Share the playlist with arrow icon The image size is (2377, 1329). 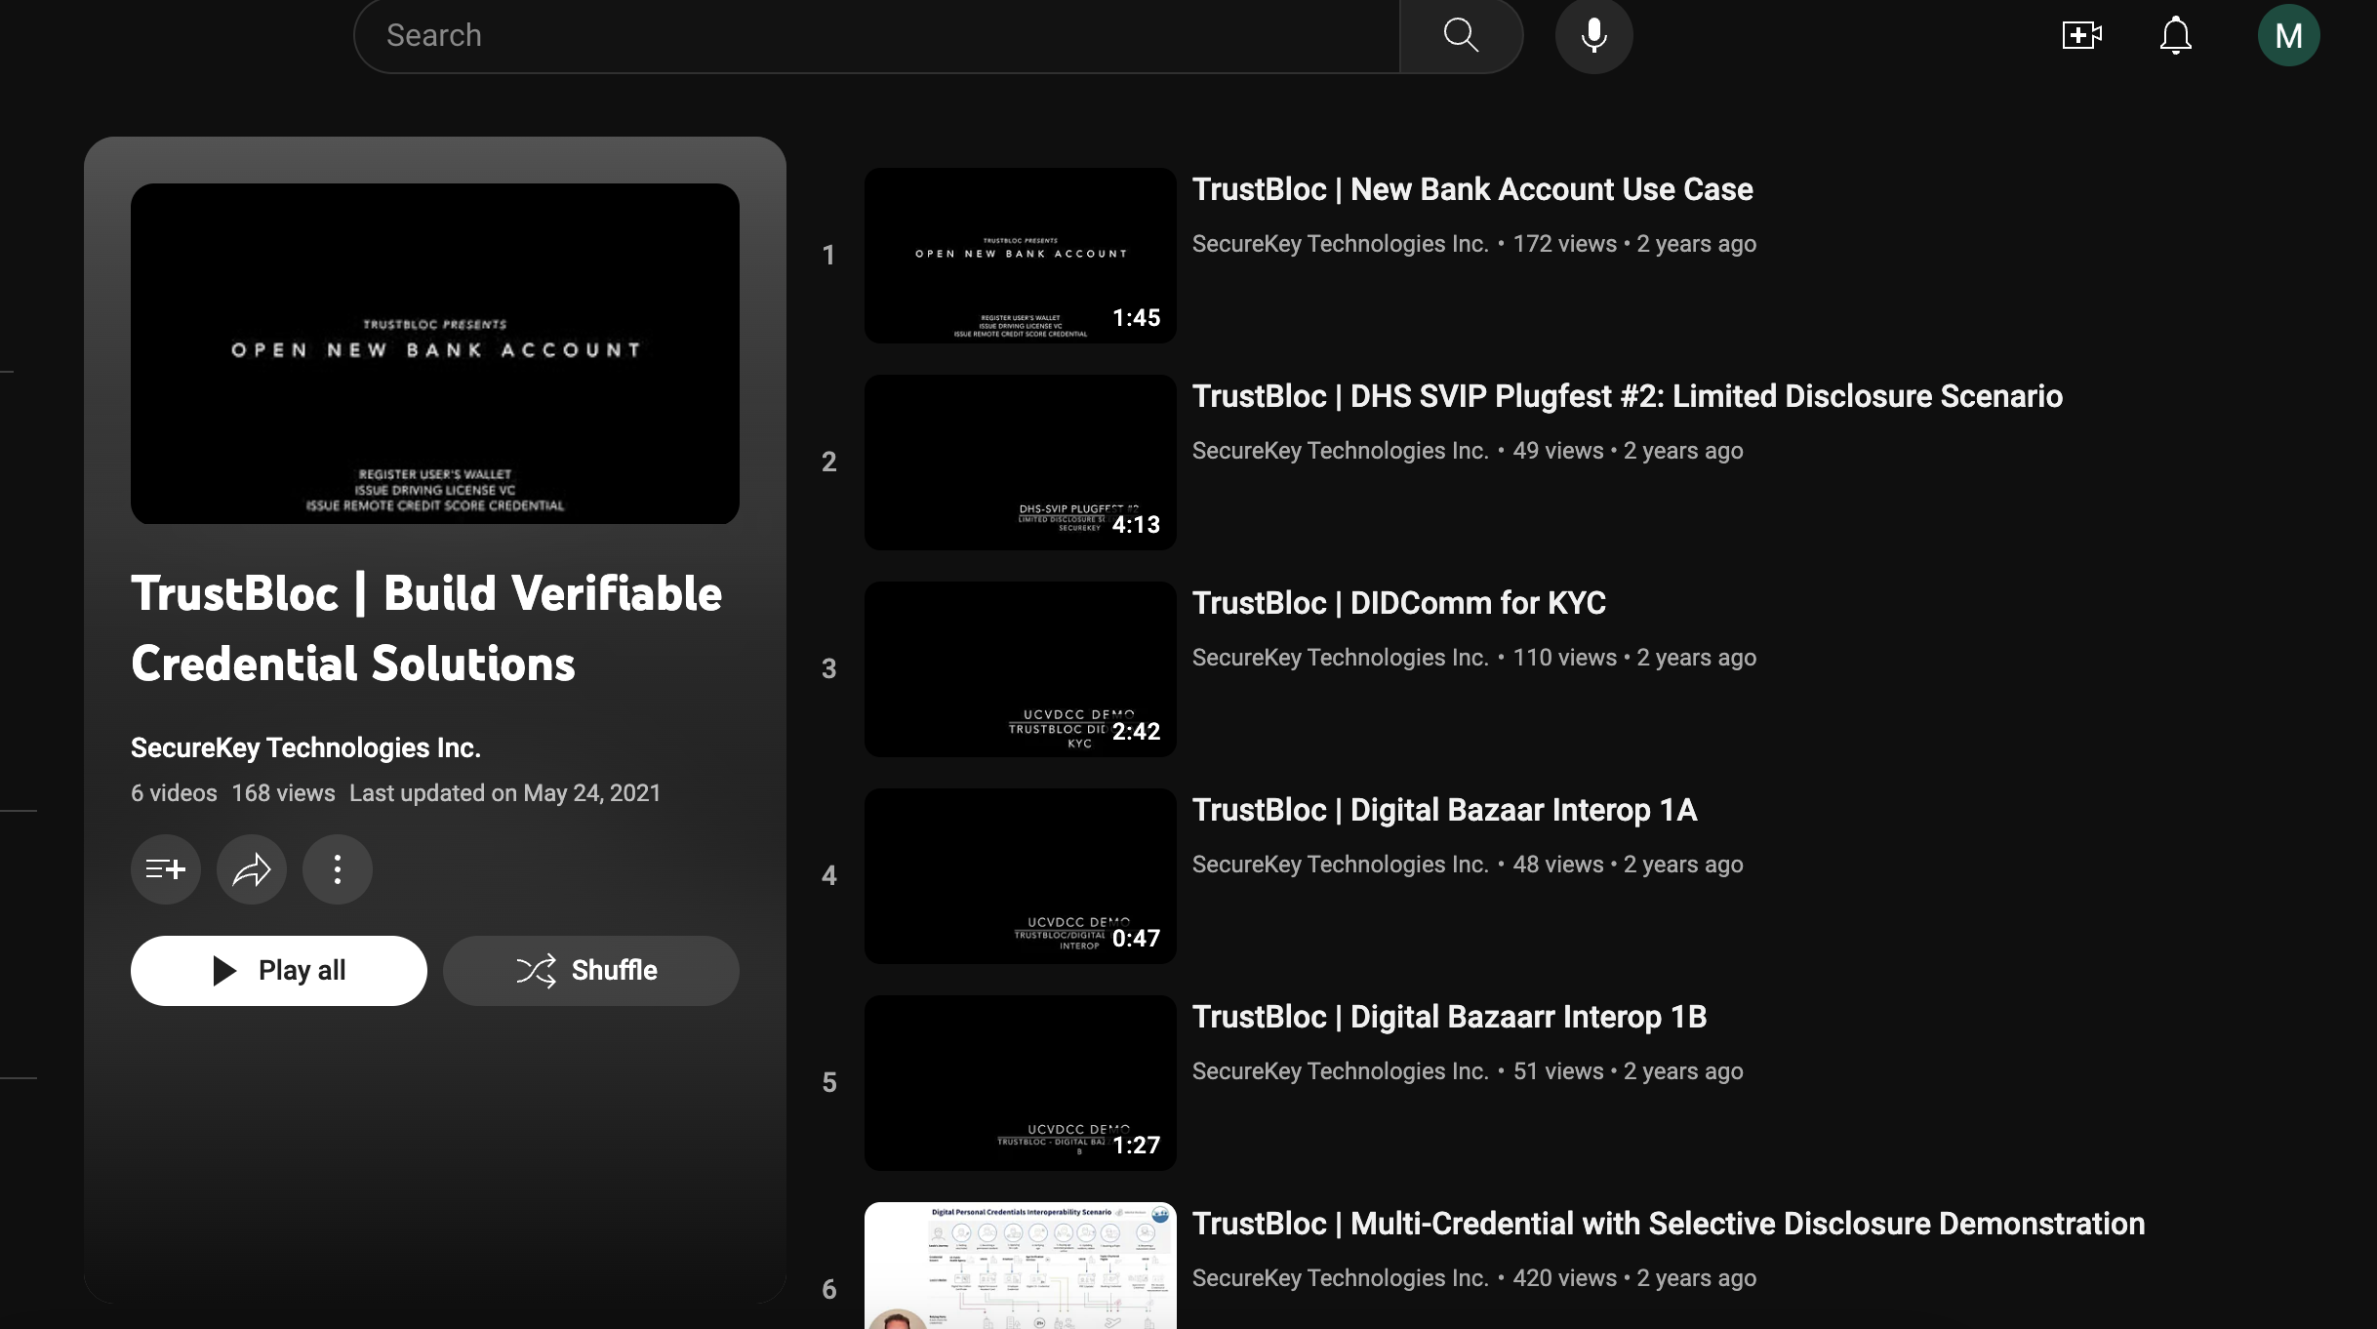pos(252,868)
